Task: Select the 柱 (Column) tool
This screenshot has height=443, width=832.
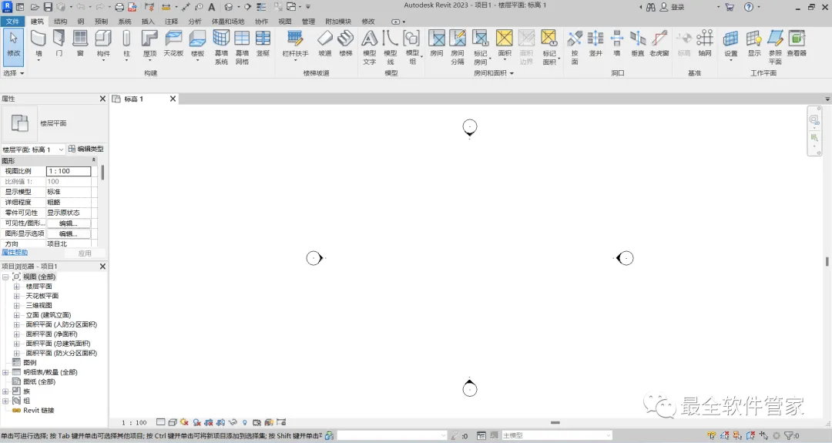Action: [126, 44]
